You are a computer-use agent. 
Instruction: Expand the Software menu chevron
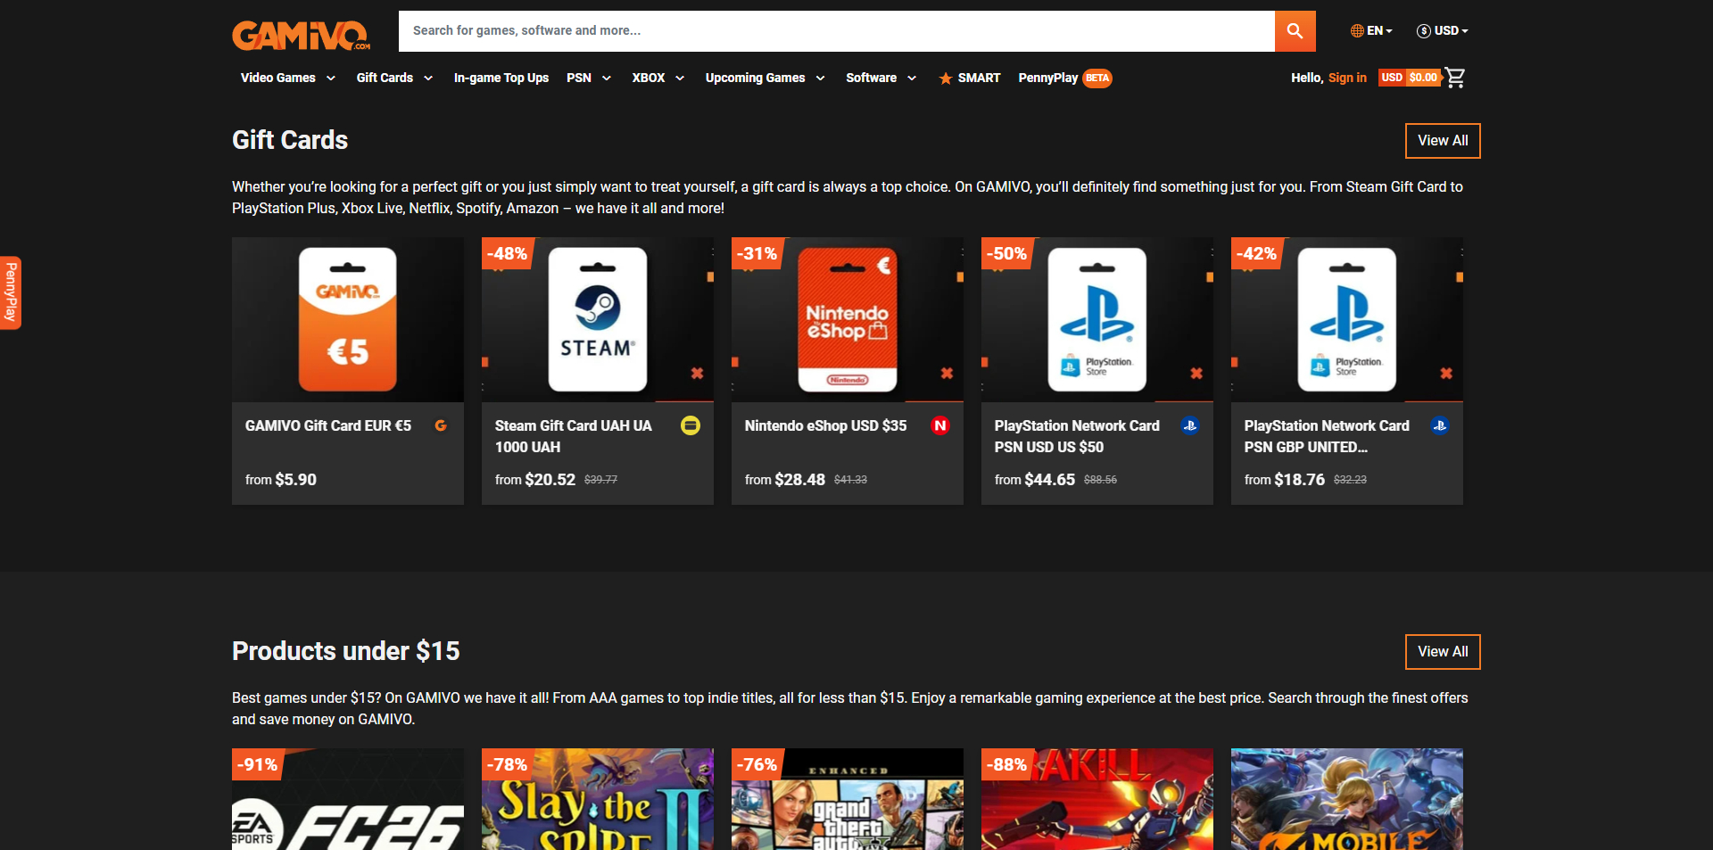[x=912, y=78]
